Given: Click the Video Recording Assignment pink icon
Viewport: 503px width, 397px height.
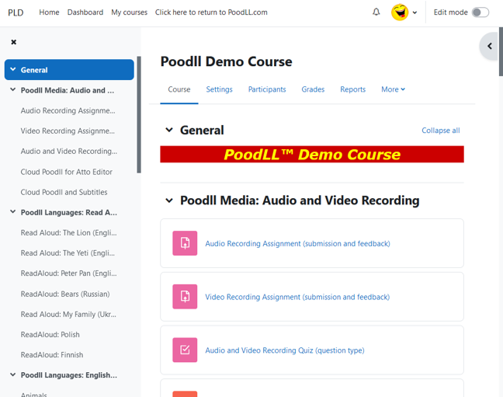Looking at the screenshot, I should pyautogui.click(x=185, y=297).
